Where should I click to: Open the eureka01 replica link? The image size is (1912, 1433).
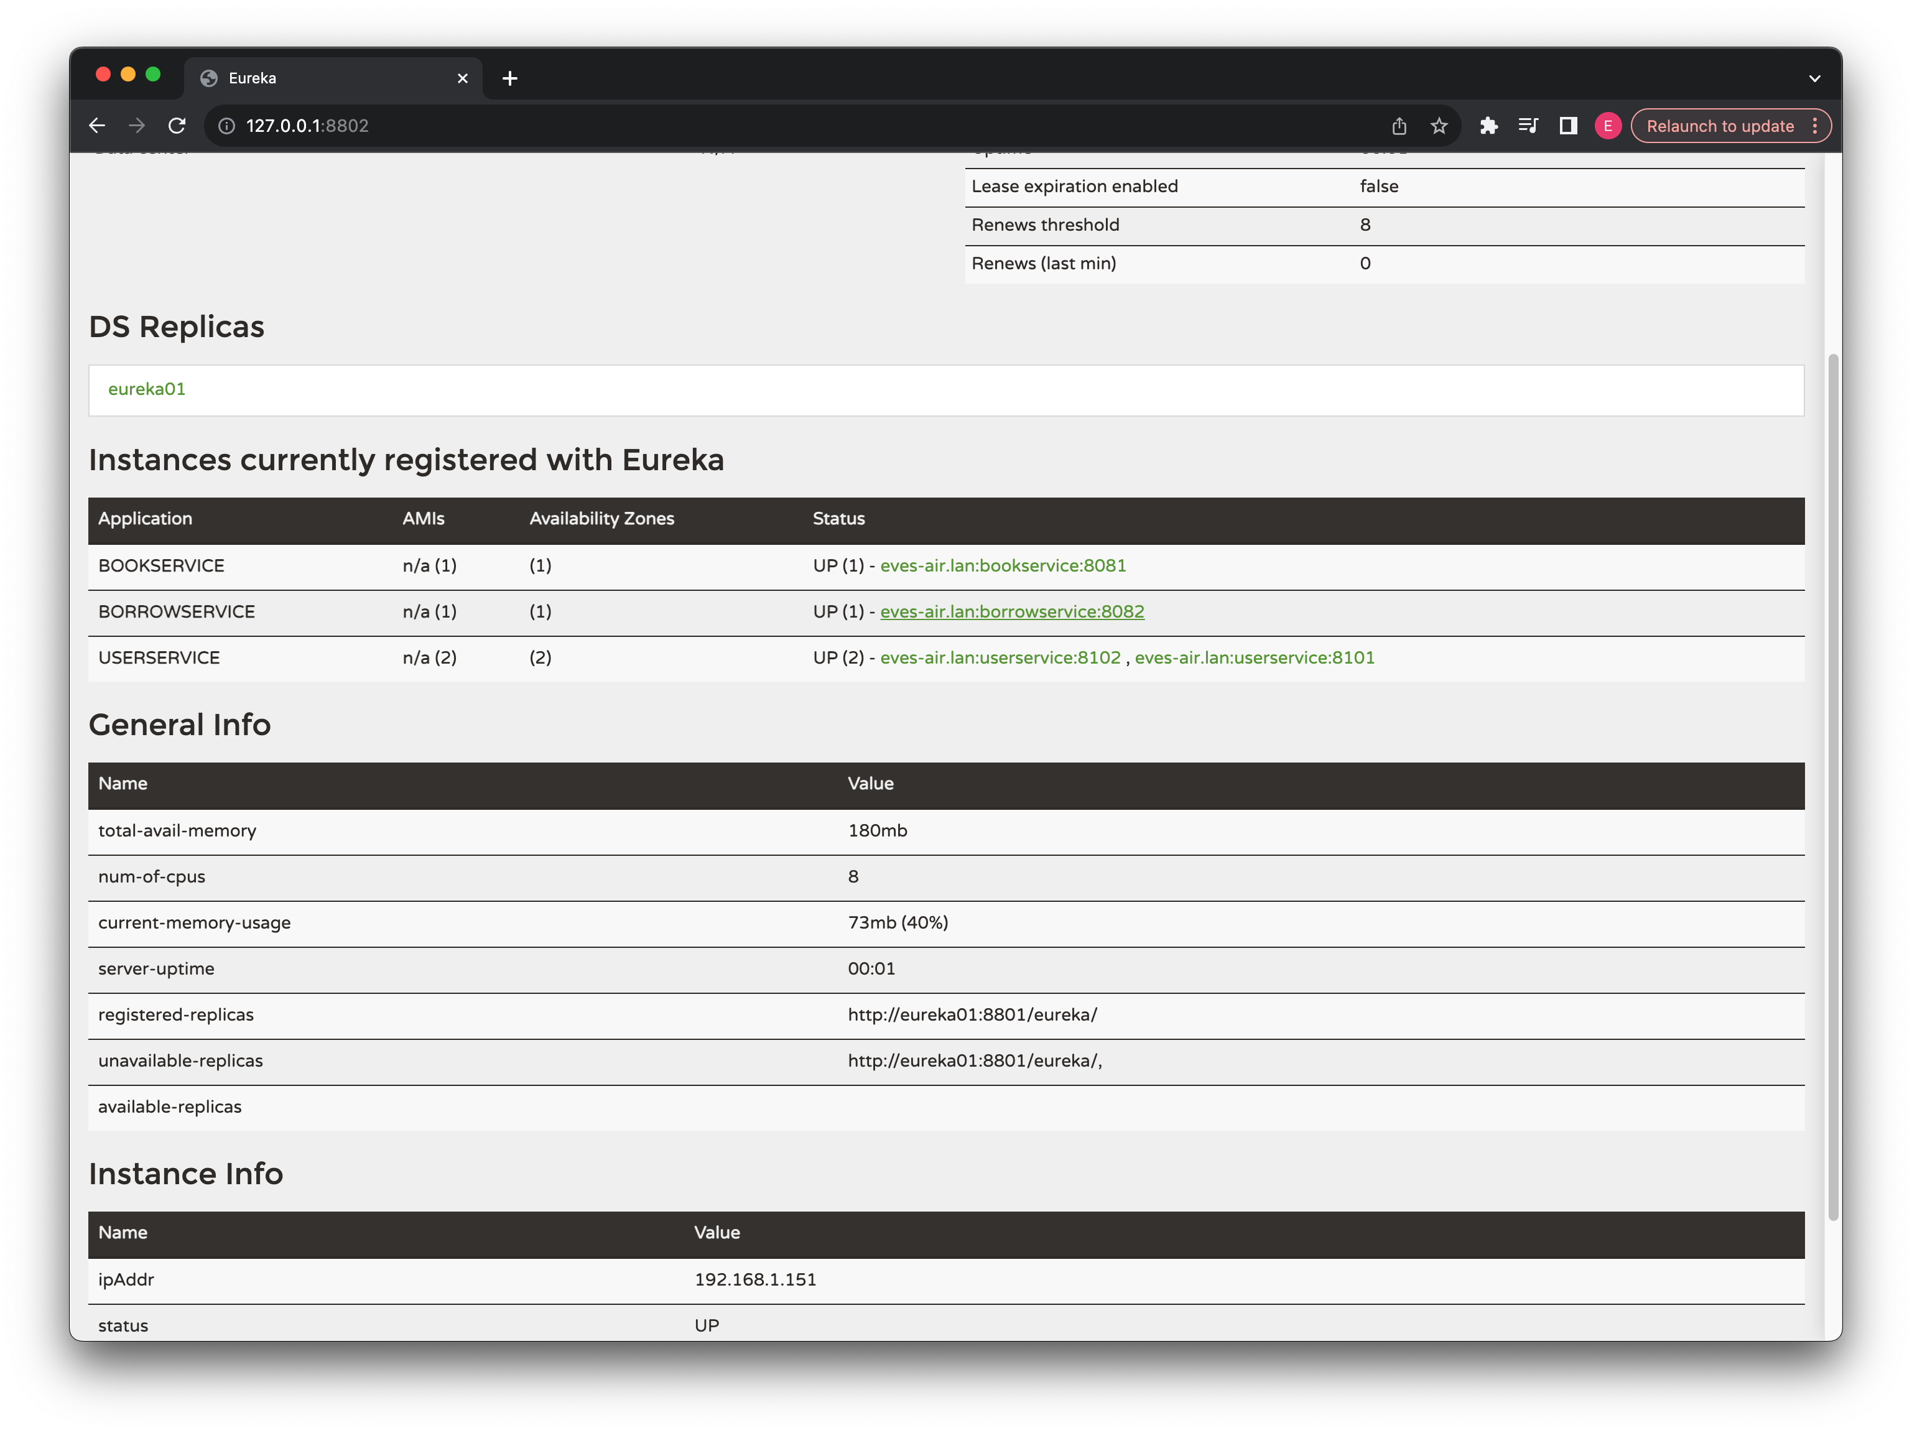(x=147, y=389)
